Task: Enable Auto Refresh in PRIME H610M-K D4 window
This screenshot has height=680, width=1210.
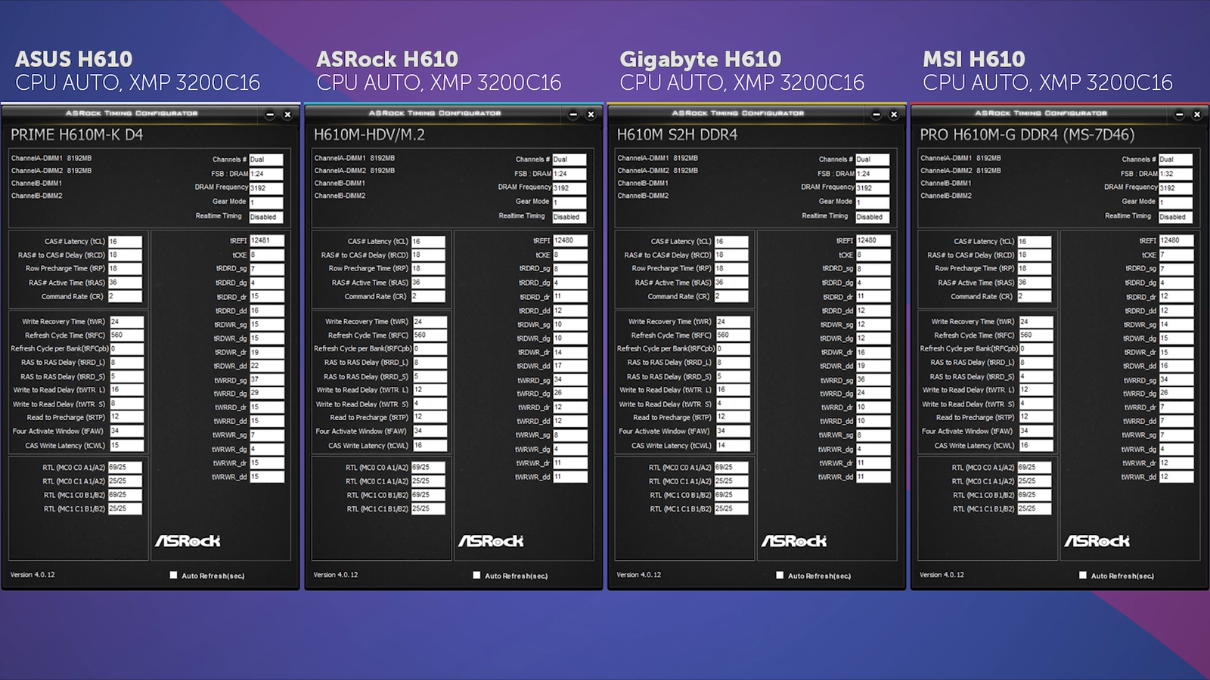Action: [x=174, y=575]
